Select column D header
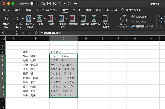Image resolution: width=165 pixels, height=109 pixels. (85, 38)
